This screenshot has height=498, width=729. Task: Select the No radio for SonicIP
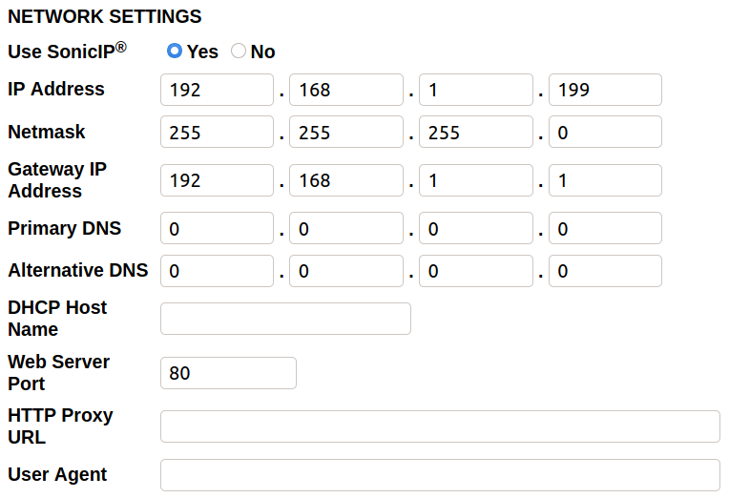coord(239,51)
